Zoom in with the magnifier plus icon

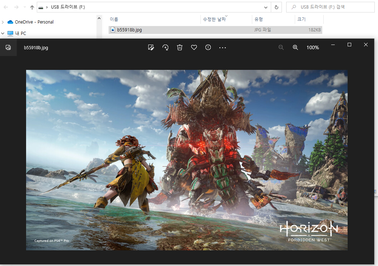click(295, 47)
